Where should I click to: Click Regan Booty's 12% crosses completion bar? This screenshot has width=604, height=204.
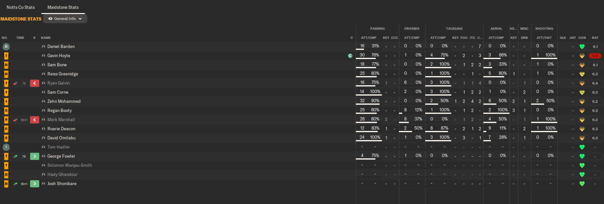412,113
